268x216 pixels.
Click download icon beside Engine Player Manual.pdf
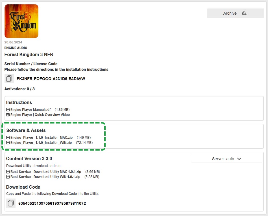coord(8,110)
